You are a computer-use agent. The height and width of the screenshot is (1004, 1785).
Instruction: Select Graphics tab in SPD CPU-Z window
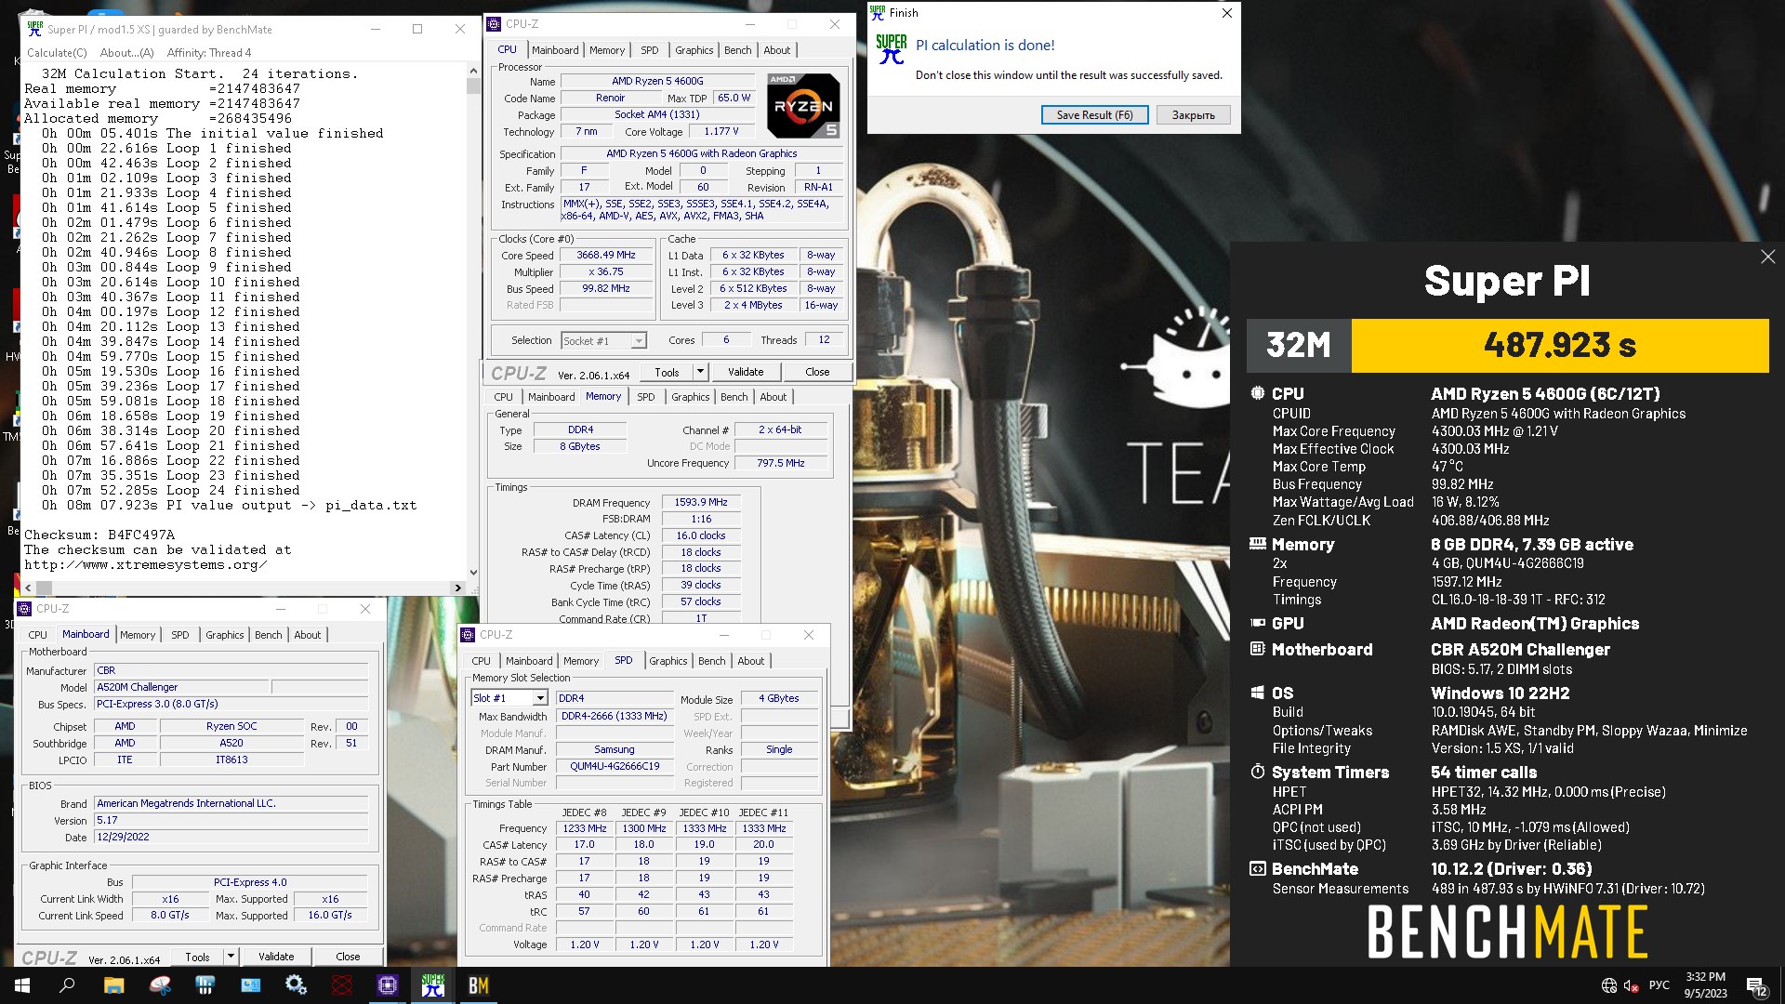point(668,661)
